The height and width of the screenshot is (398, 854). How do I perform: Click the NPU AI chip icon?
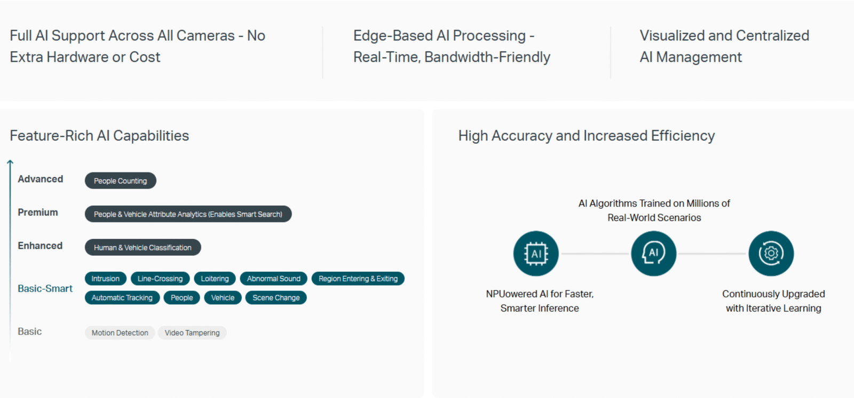click(x=536, y=254)
